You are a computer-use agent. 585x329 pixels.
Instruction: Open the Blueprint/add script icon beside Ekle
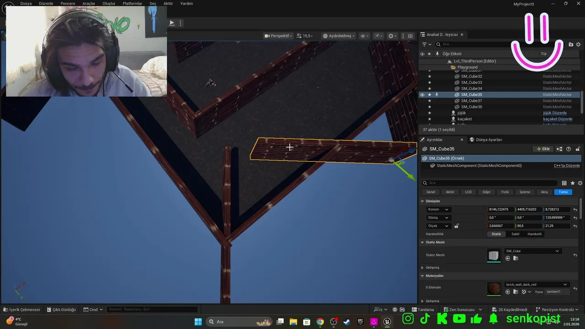pos(559,149)
